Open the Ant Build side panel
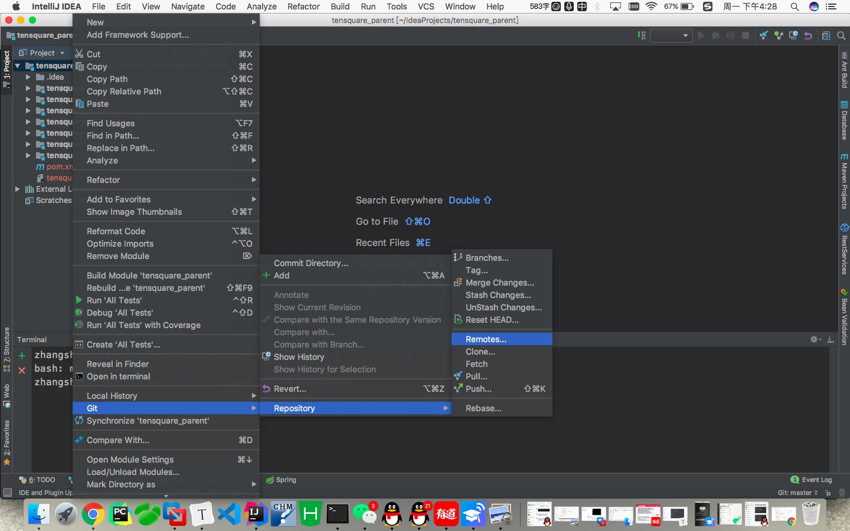The image size is (850, 531). tap(844, 70)
